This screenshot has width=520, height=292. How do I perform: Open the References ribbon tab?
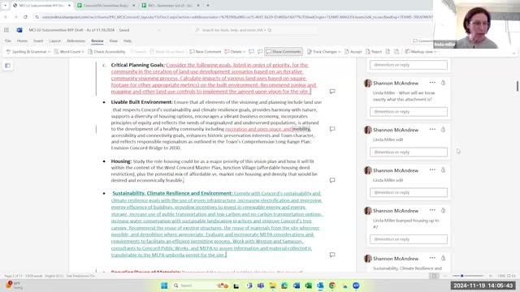[x=76, y=41]
